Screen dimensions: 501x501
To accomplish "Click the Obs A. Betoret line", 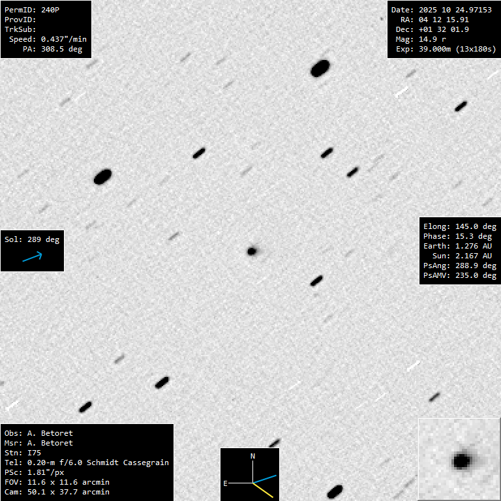I will tap(38, 433).
